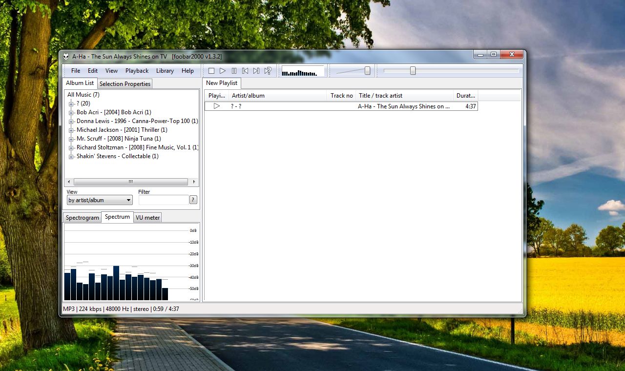Select 'Shakin' Stevens - Collectable (1)' entry

point(118,156)
